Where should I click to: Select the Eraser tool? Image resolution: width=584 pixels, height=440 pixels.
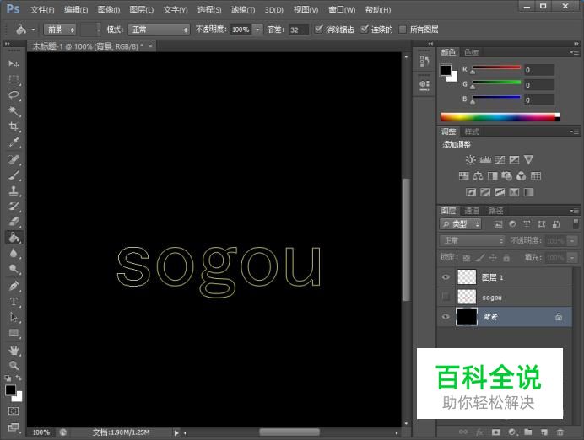(14, 222)
